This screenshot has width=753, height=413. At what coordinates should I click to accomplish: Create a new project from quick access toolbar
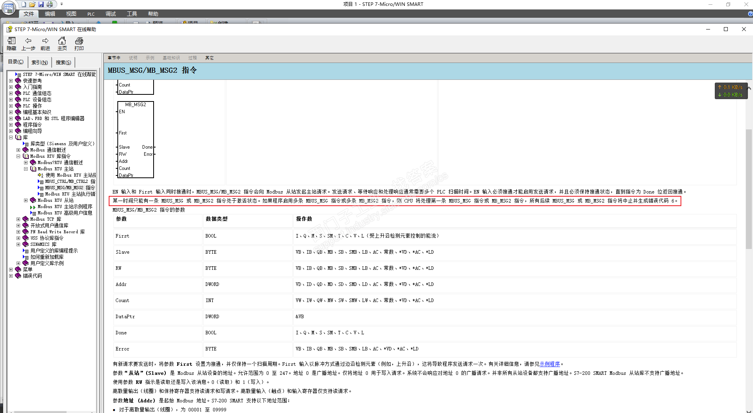click(x=24, y=4)
